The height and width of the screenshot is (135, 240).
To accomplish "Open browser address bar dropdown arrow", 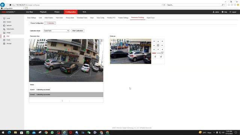I will [162, 5].
